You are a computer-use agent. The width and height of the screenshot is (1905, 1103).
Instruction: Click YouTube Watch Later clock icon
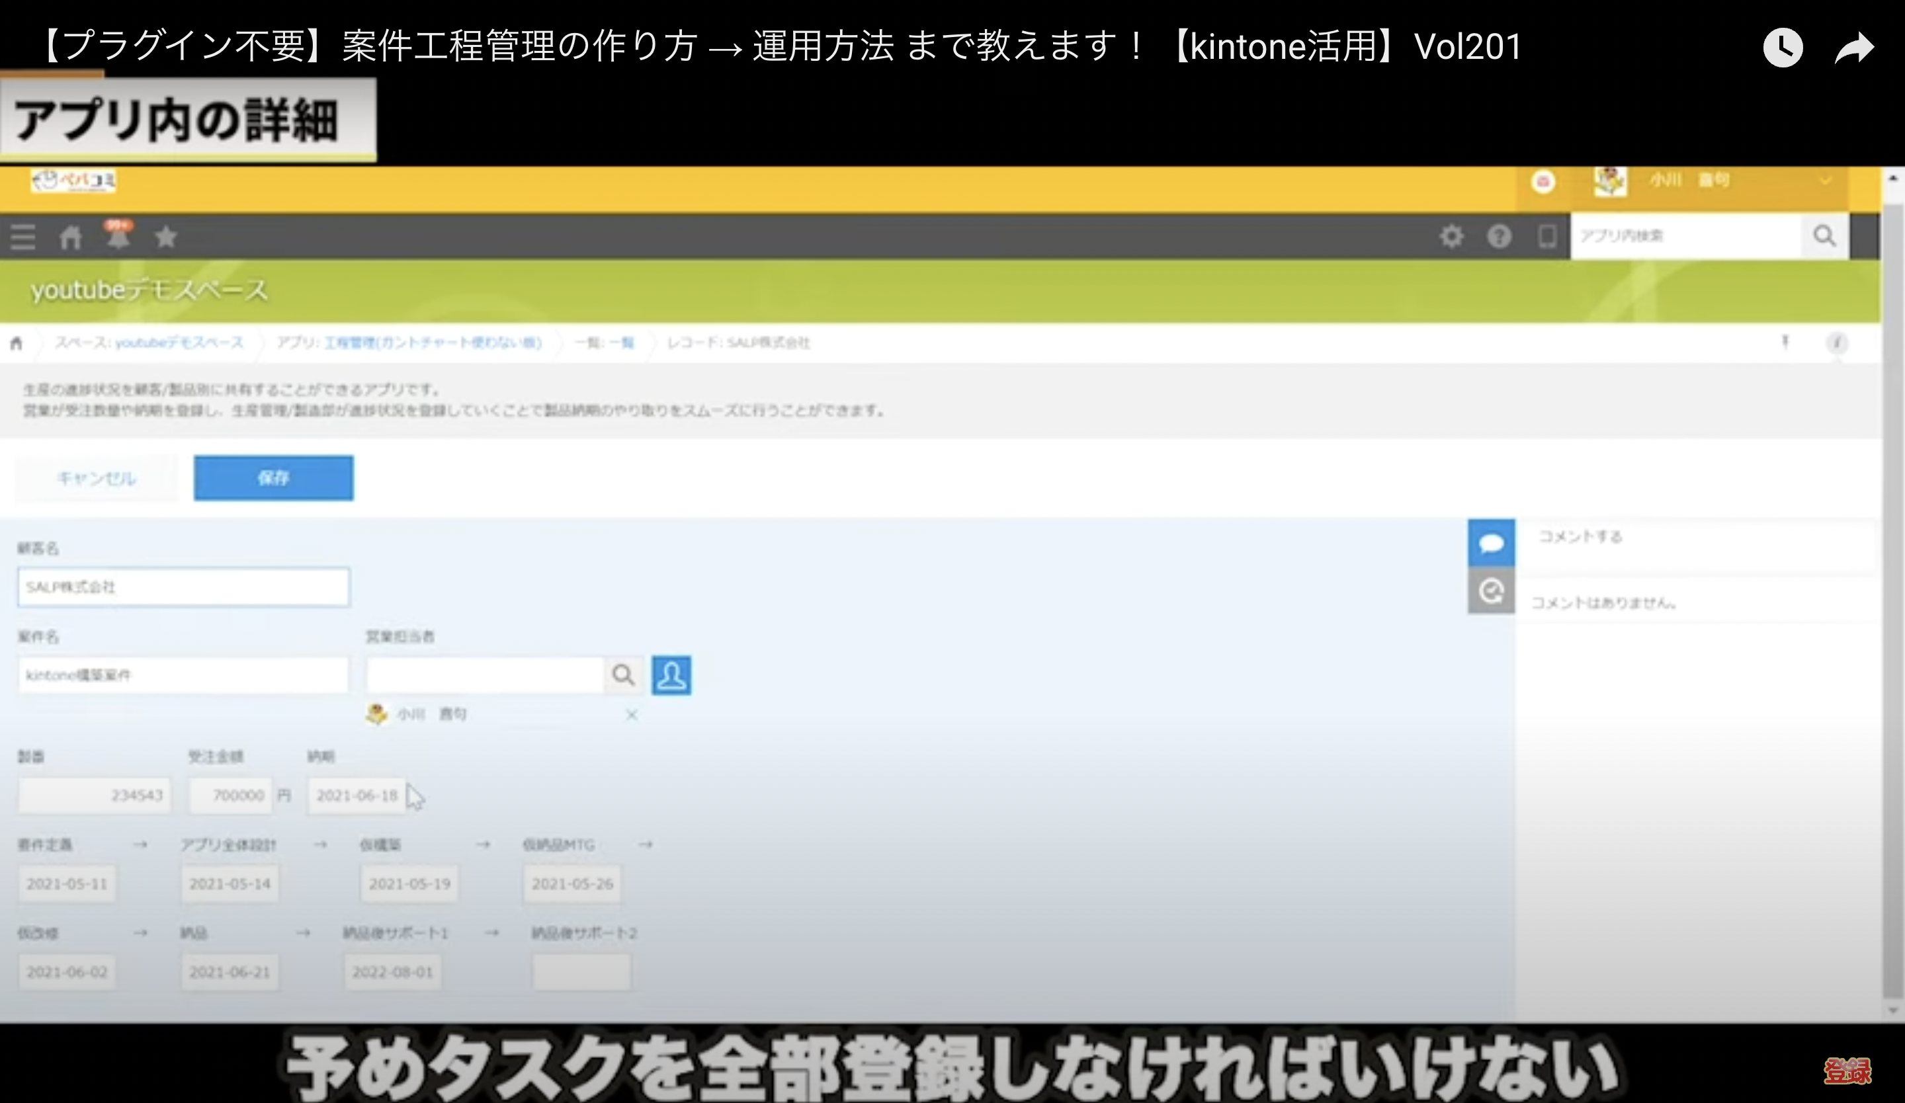click(1783, 48)
